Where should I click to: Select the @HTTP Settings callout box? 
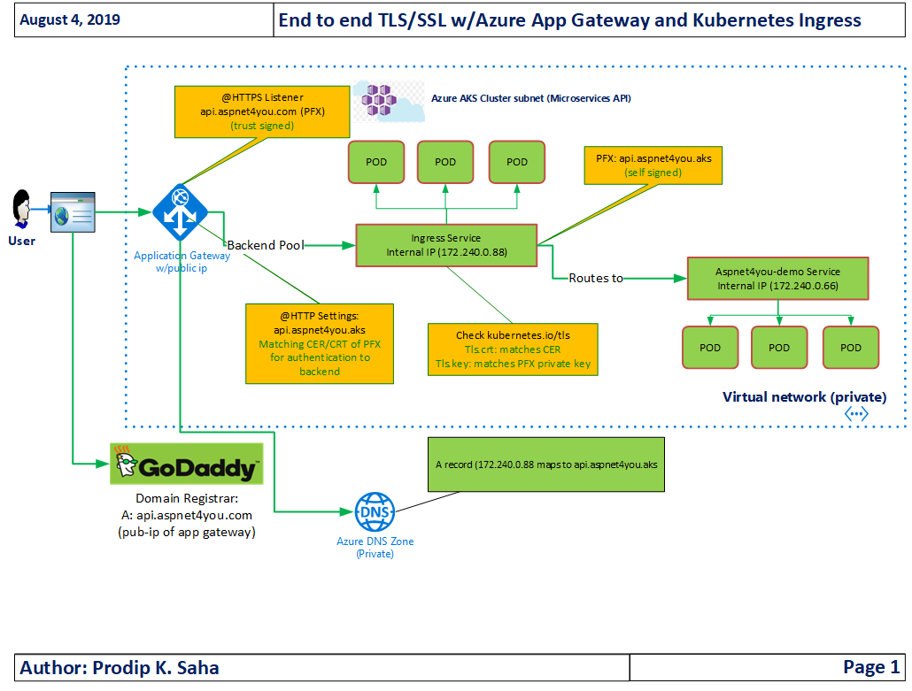(320, 343)
